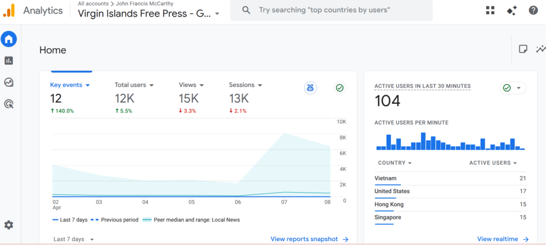Click the peer benchmarking badge icon
Viewport: 546px width, 245px height.
click(x=310, y=88)
